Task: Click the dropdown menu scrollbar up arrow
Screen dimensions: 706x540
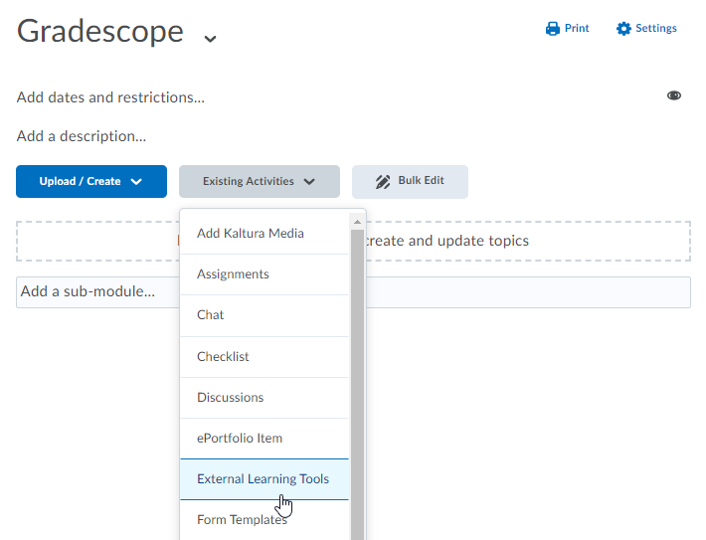Action: tap(357, 221)
